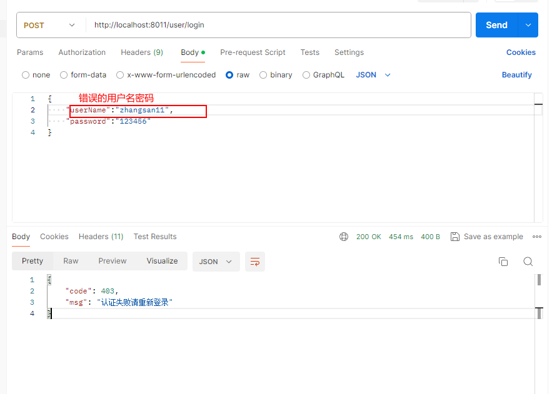Beautify the JSON request body

pos(516,74)
